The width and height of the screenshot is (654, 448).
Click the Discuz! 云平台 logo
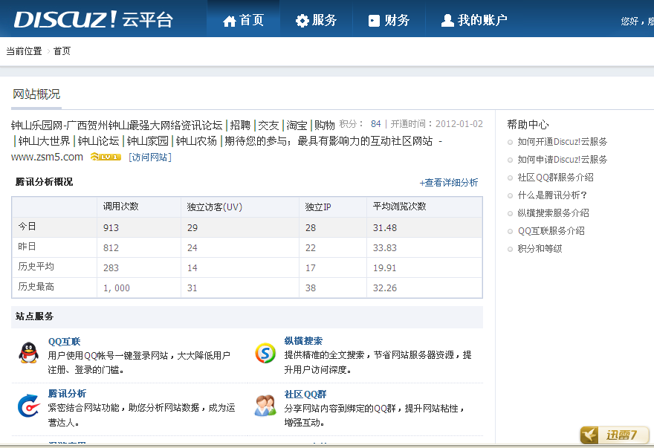click(94, 19)
